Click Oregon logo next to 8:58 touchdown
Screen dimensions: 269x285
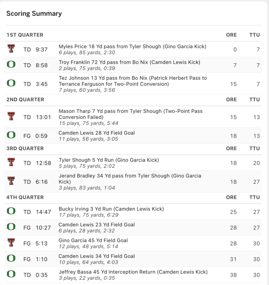[x=11, y=65]
